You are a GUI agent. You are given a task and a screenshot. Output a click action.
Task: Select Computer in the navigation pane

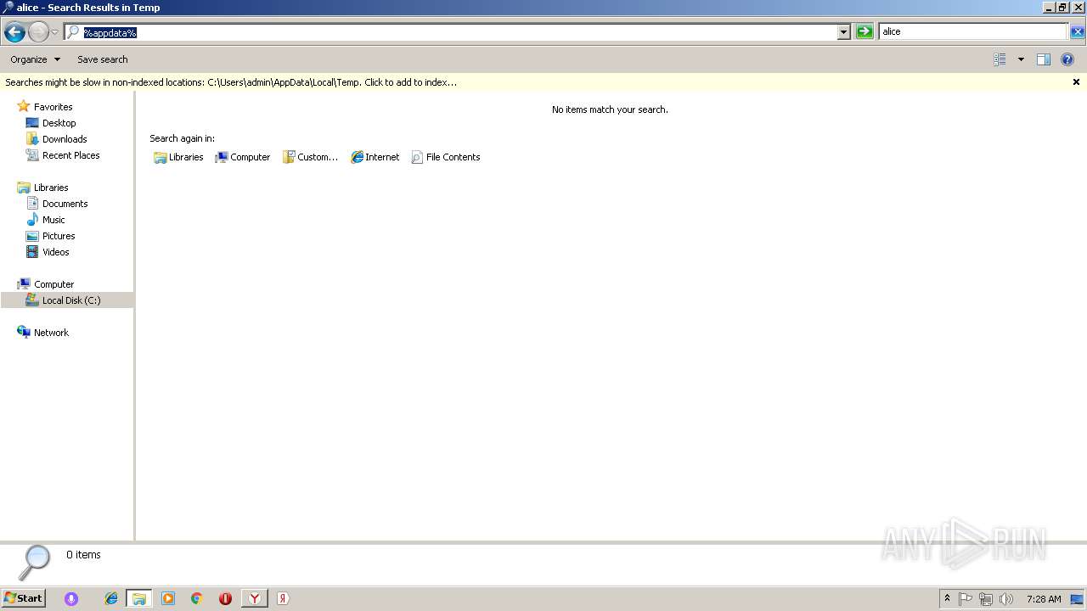coord(54,284)
